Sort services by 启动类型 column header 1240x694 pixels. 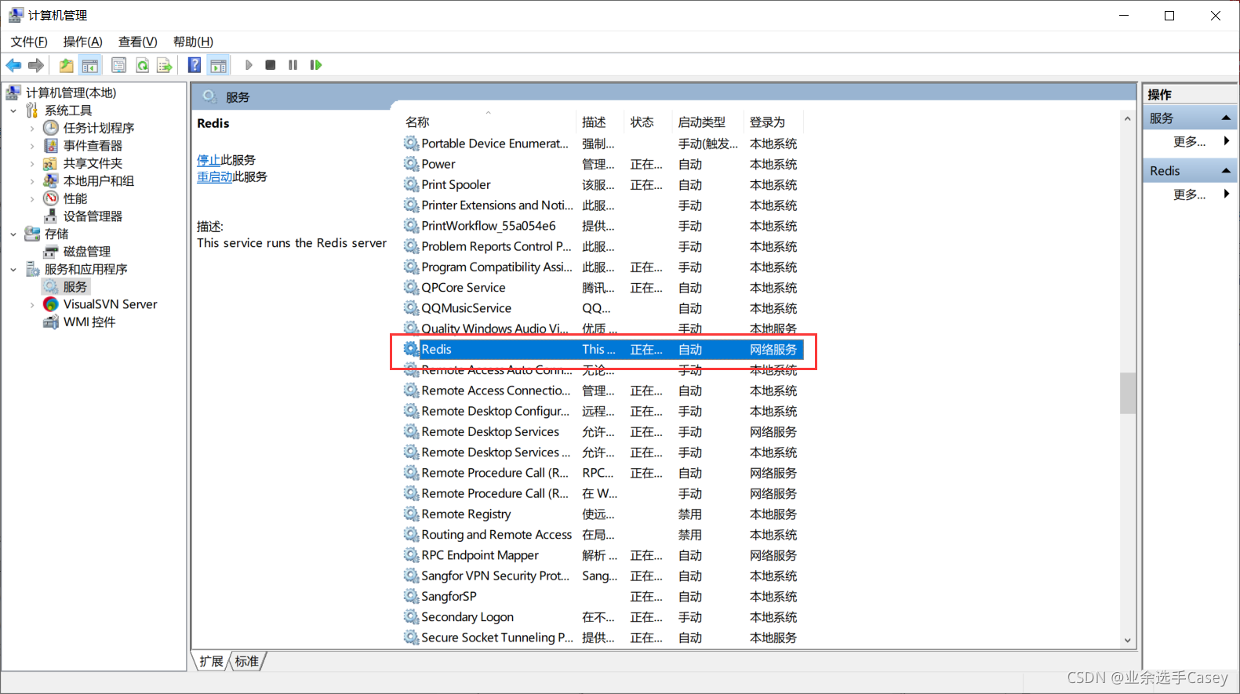[708, 122]
